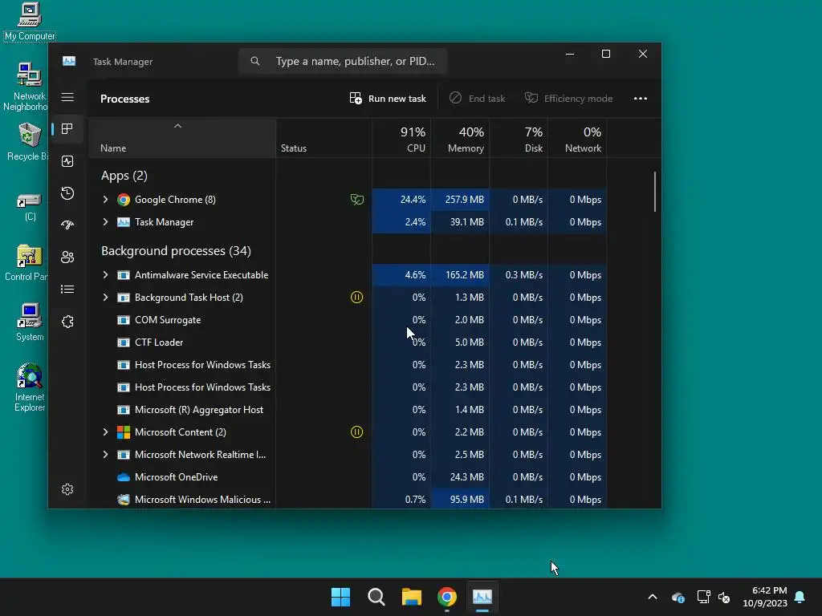This screenshot has width=822, height=616.
Task: Click OneDrive's 24.3 MB memory value
Action: point(466,477)
